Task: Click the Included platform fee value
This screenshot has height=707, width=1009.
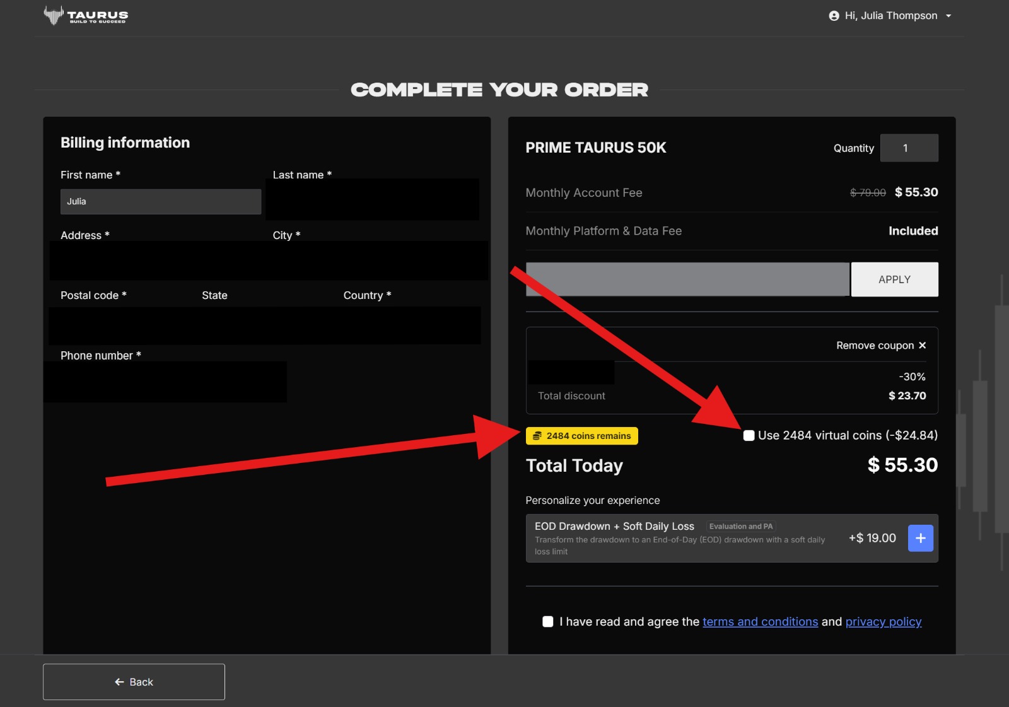Action: pos(913,231)
